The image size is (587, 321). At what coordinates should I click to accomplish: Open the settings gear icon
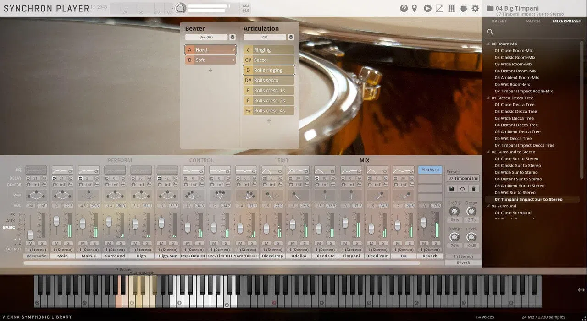coord(475,8)
